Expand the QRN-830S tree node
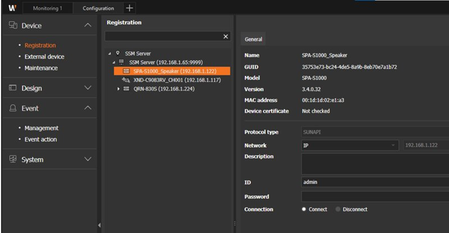 [x=119, y=89]
